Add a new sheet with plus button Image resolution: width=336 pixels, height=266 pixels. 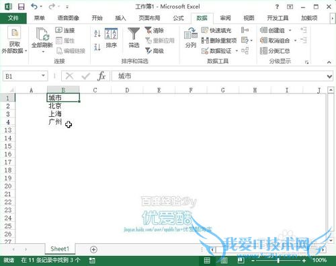click(x=93, y=249)
